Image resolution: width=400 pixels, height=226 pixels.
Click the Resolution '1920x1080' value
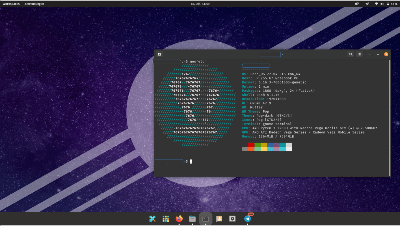pyautogui.click(x=276, y=99)
